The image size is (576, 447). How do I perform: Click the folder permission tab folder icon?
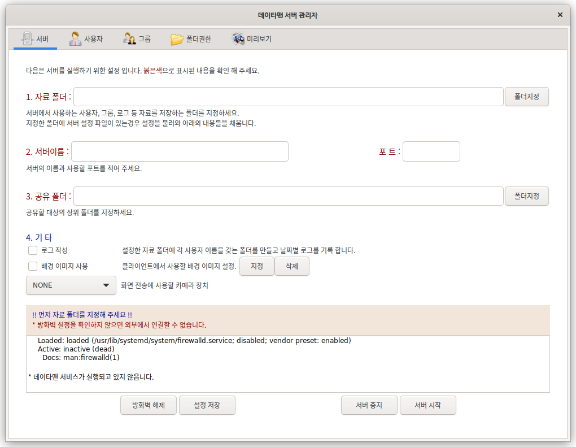177,39
